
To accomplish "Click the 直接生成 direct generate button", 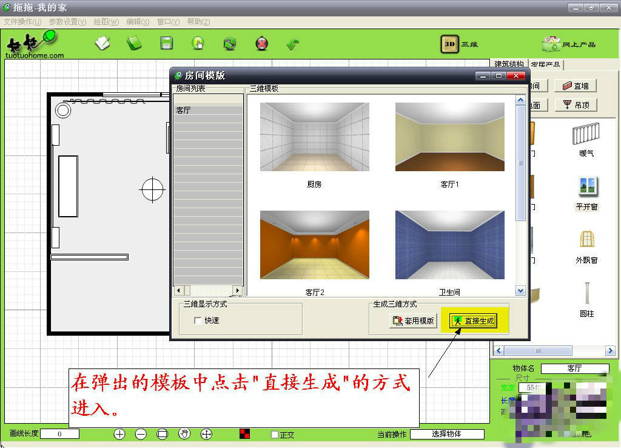I will 473,321.
